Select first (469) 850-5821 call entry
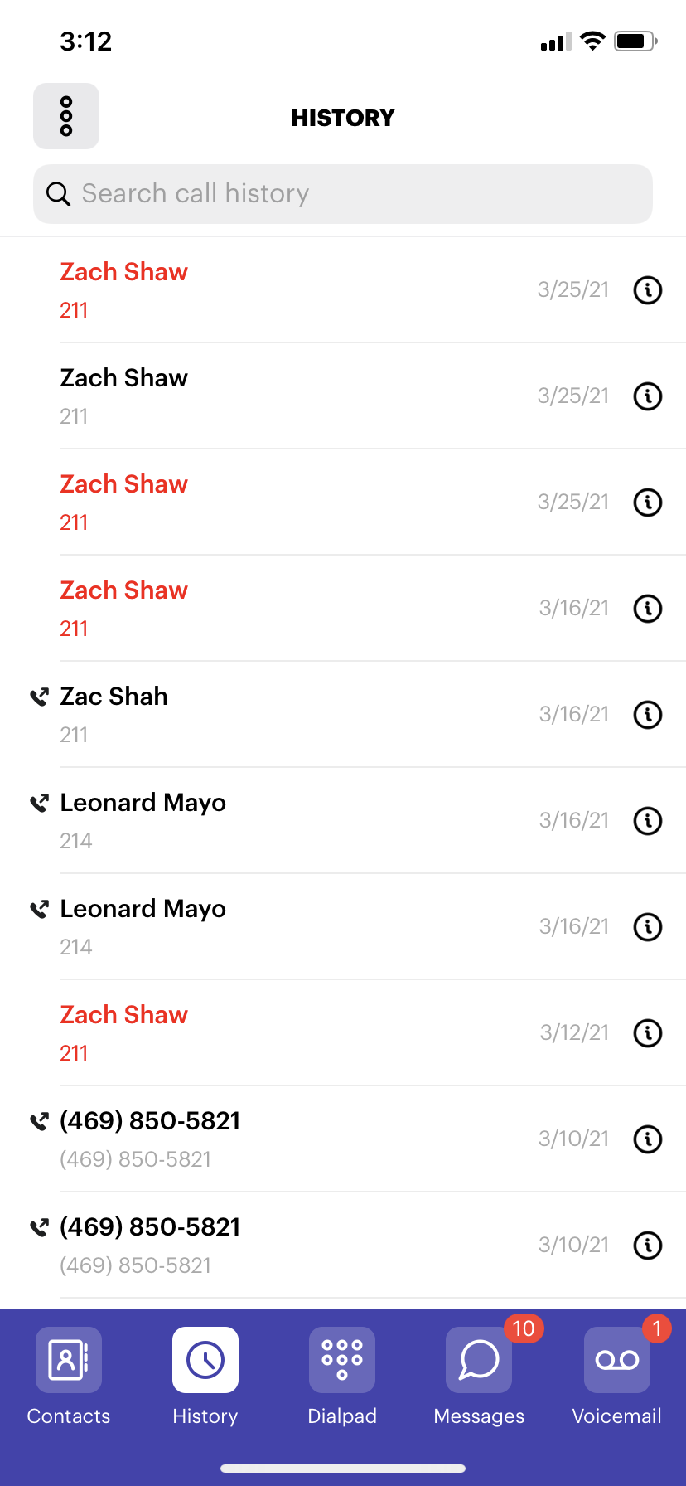The width and height of the screenshot is (686, 1486). point(343,1139)
